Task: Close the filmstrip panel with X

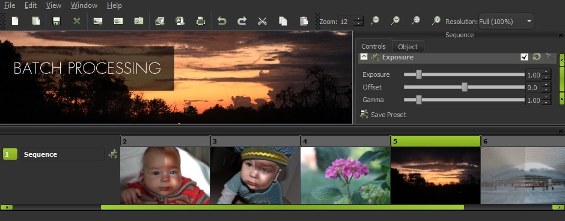Action: click(560, 132)
